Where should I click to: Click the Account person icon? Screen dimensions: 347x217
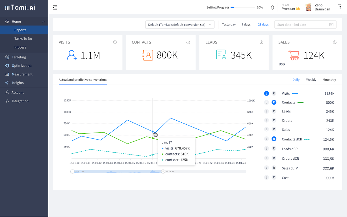pos(7,92)
